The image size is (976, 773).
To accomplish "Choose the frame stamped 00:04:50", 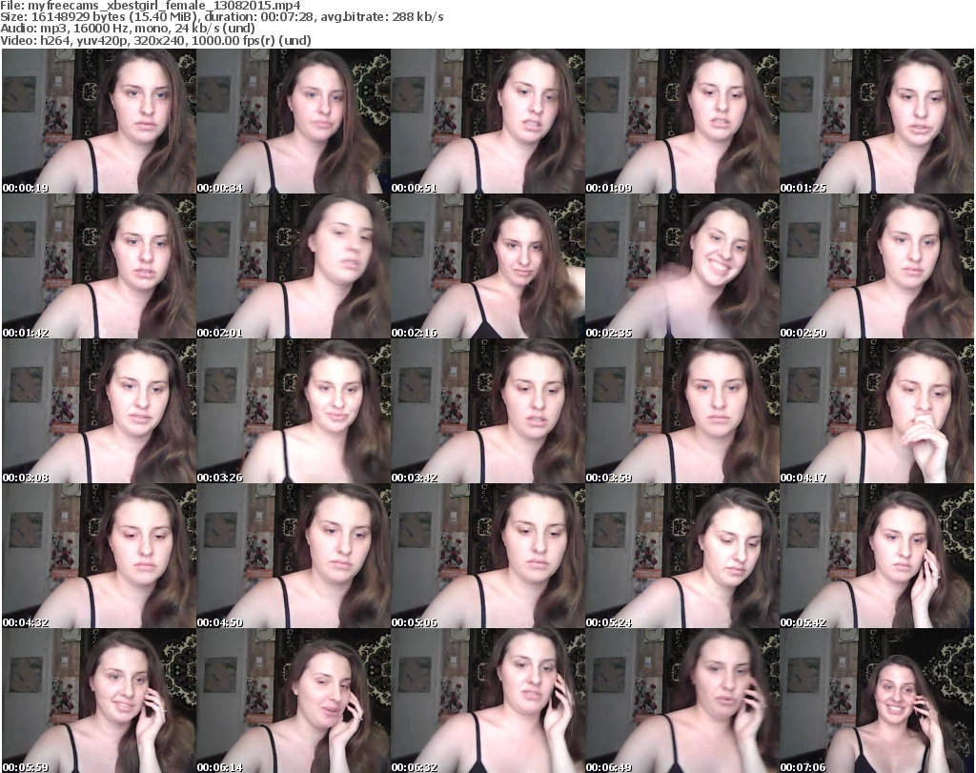I will pyautogui.click(x=294, y=557).
